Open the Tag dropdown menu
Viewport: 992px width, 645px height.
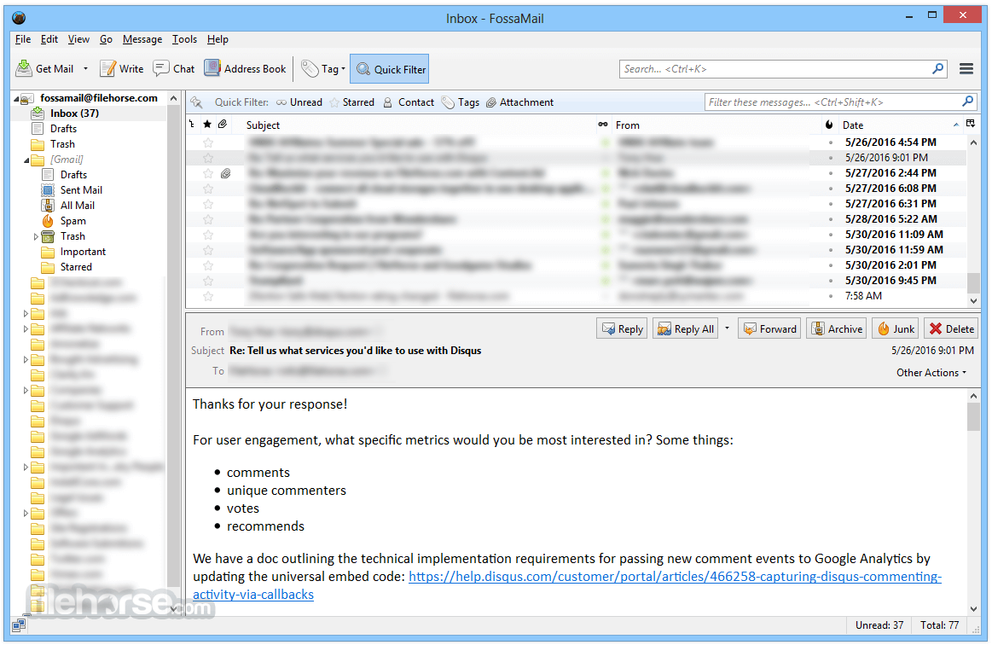pyautogui.click(x=323, y=69)
